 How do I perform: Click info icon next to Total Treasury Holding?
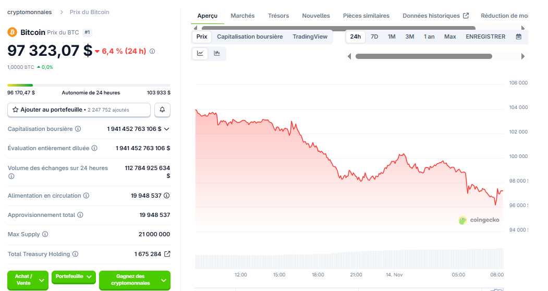click(x=75, y=254)
